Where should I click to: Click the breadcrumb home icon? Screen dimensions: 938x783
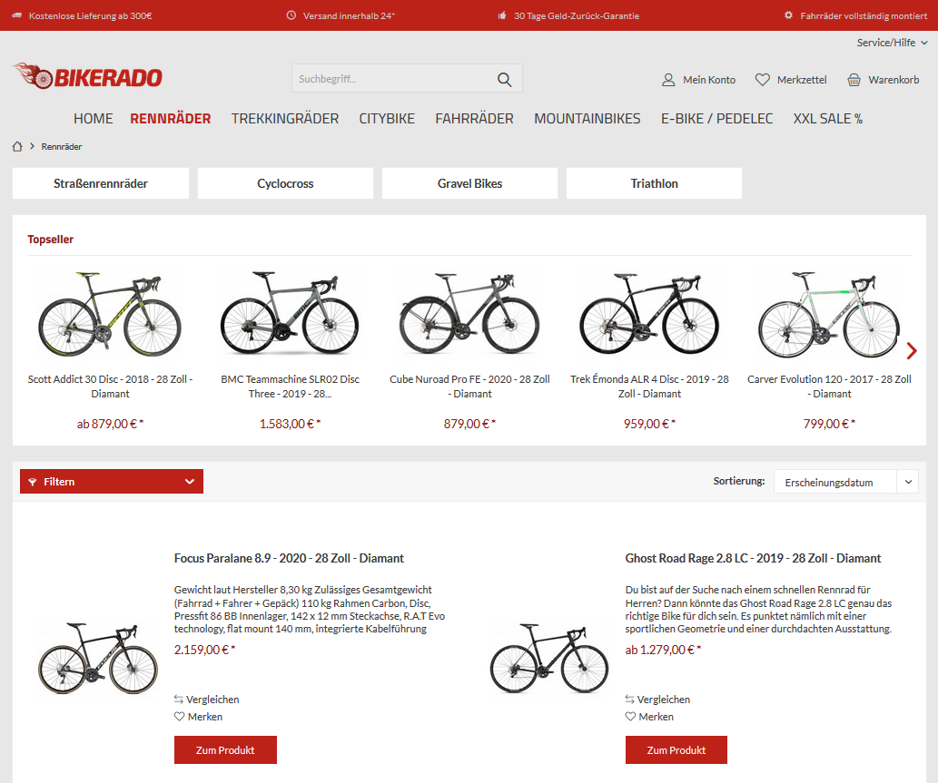pos(17,146)
